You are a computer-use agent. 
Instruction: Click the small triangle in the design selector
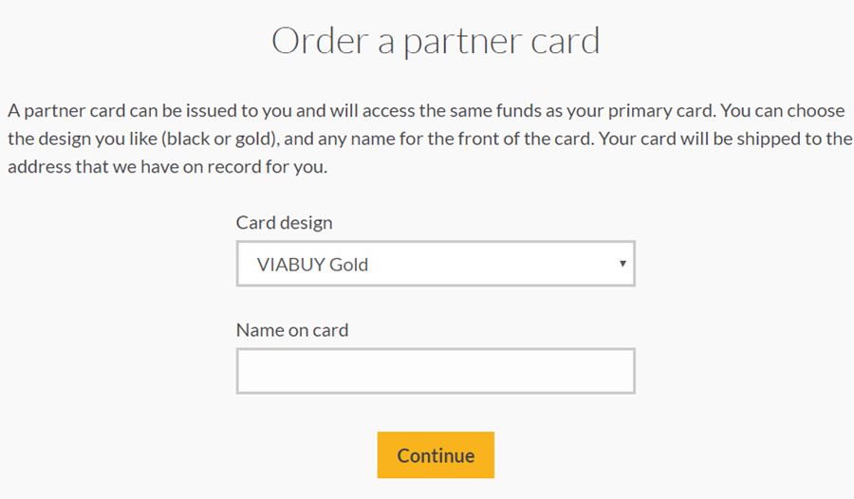(622, 264)
